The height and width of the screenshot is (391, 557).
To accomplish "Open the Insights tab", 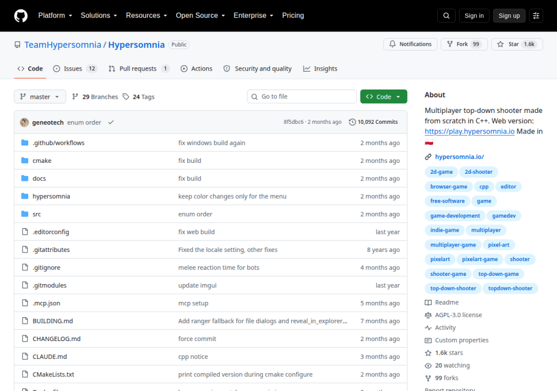I will tap(320, 69).
